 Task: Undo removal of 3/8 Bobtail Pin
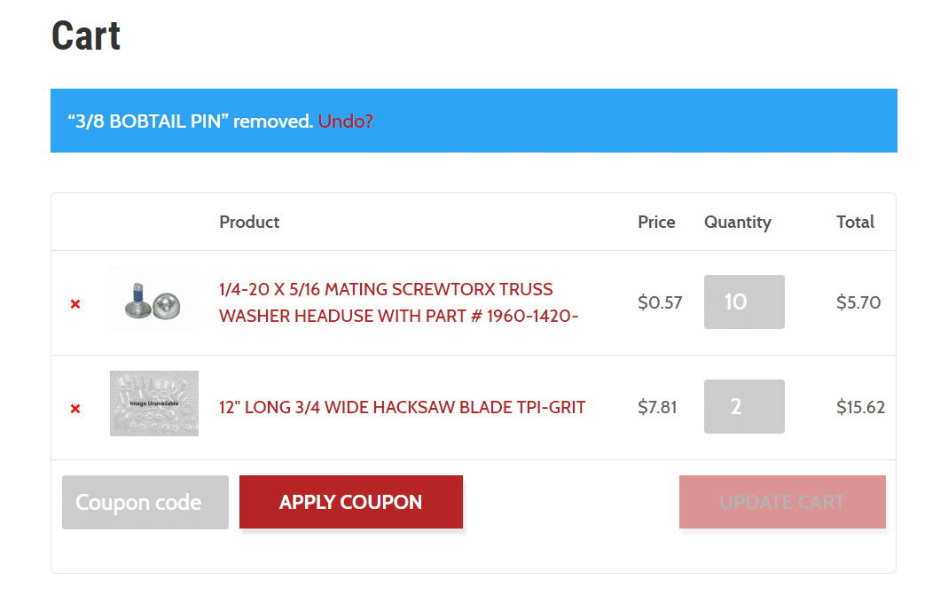[x=345, y=121]
